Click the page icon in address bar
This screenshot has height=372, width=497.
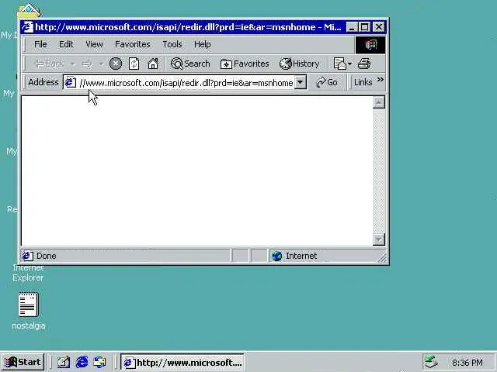point(71,83)
